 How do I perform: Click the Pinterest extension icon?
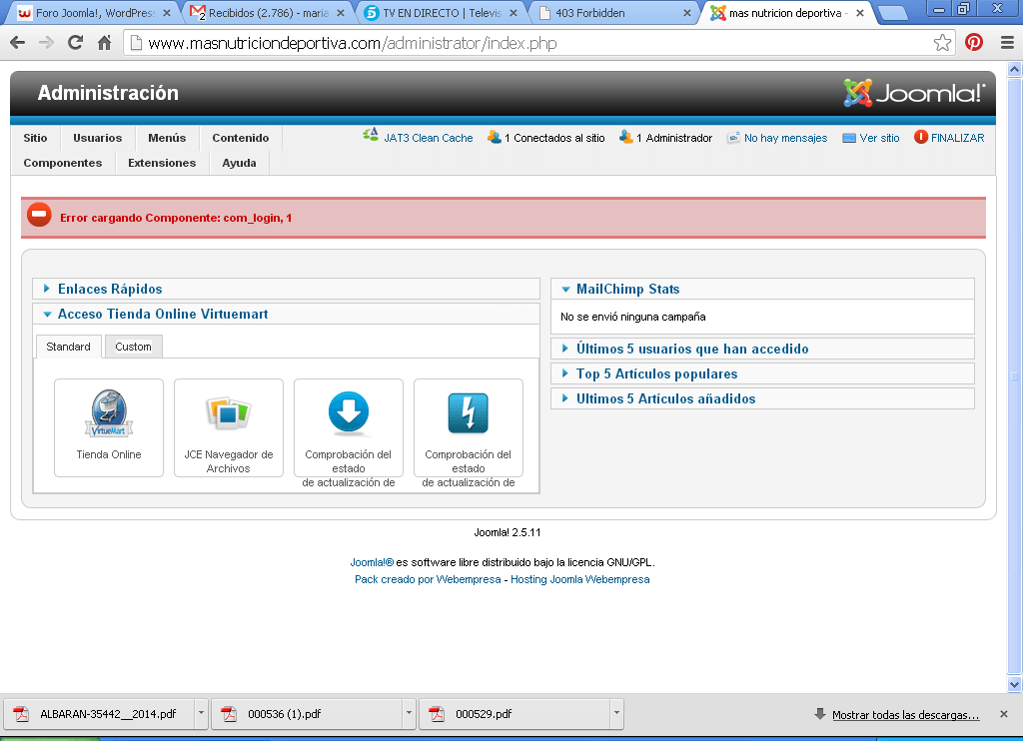974,43
